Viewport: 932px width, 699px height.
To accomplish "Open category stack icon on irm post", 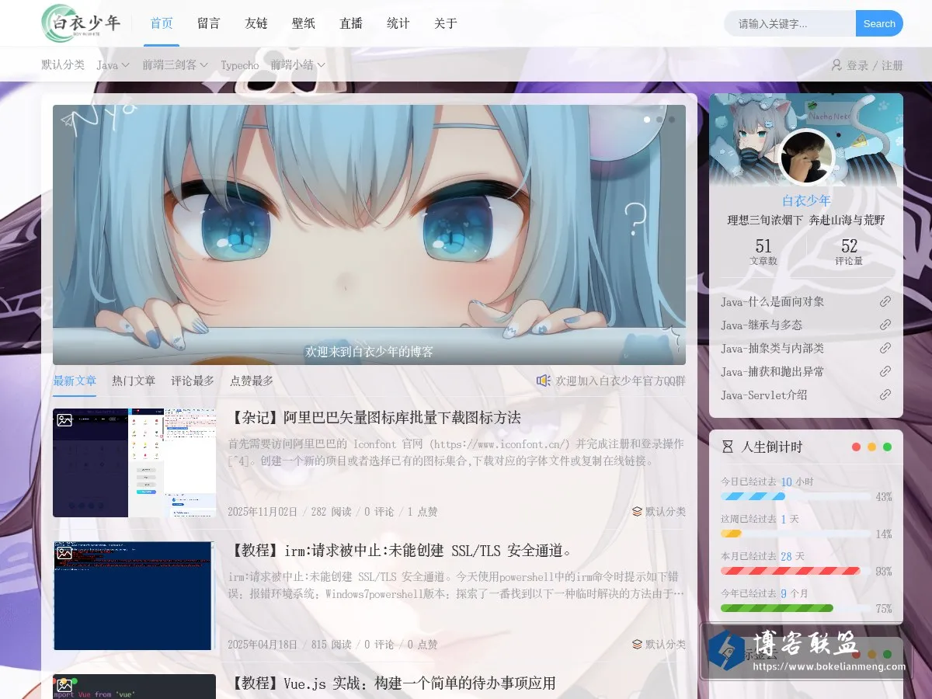I will point(637,645).
